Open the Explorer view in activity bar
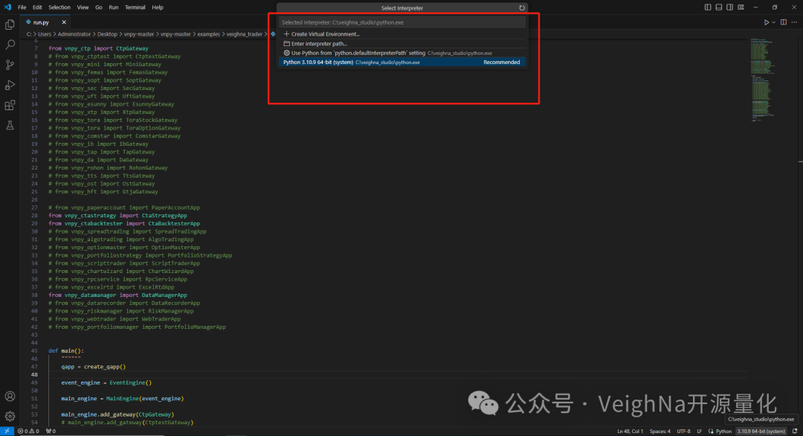Screen dimensions: 803x436 coord(10,25)
